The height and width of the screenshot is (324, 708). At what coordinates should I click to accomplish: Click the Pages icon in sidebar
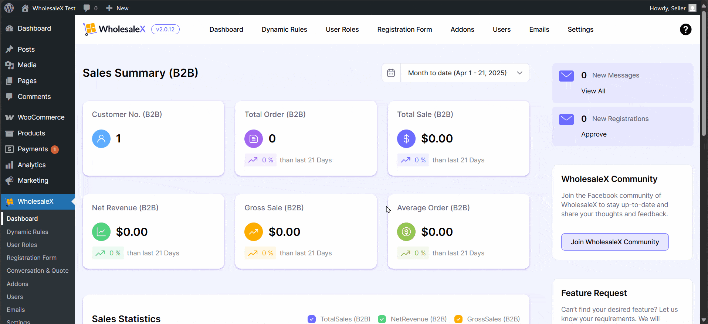[x=10, y=81]
